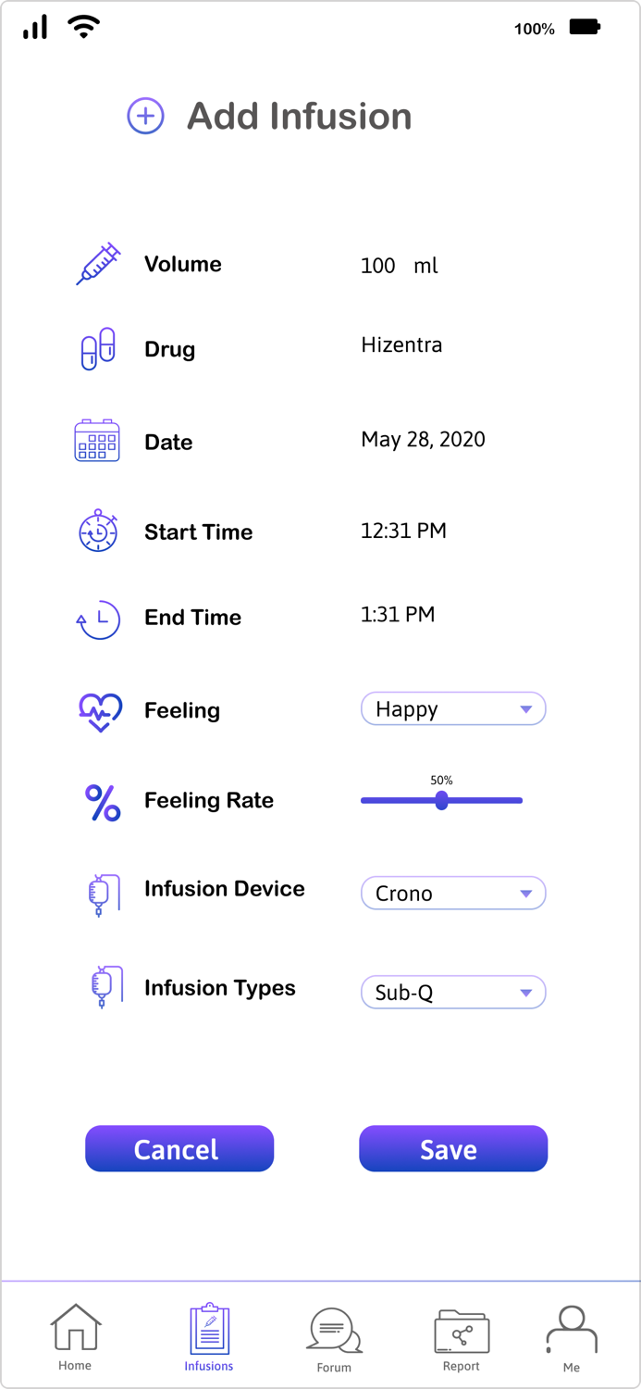This screenshot has height=1389, width=641.
Task: Click the calendar Date icon
Action: click(96, 441)
